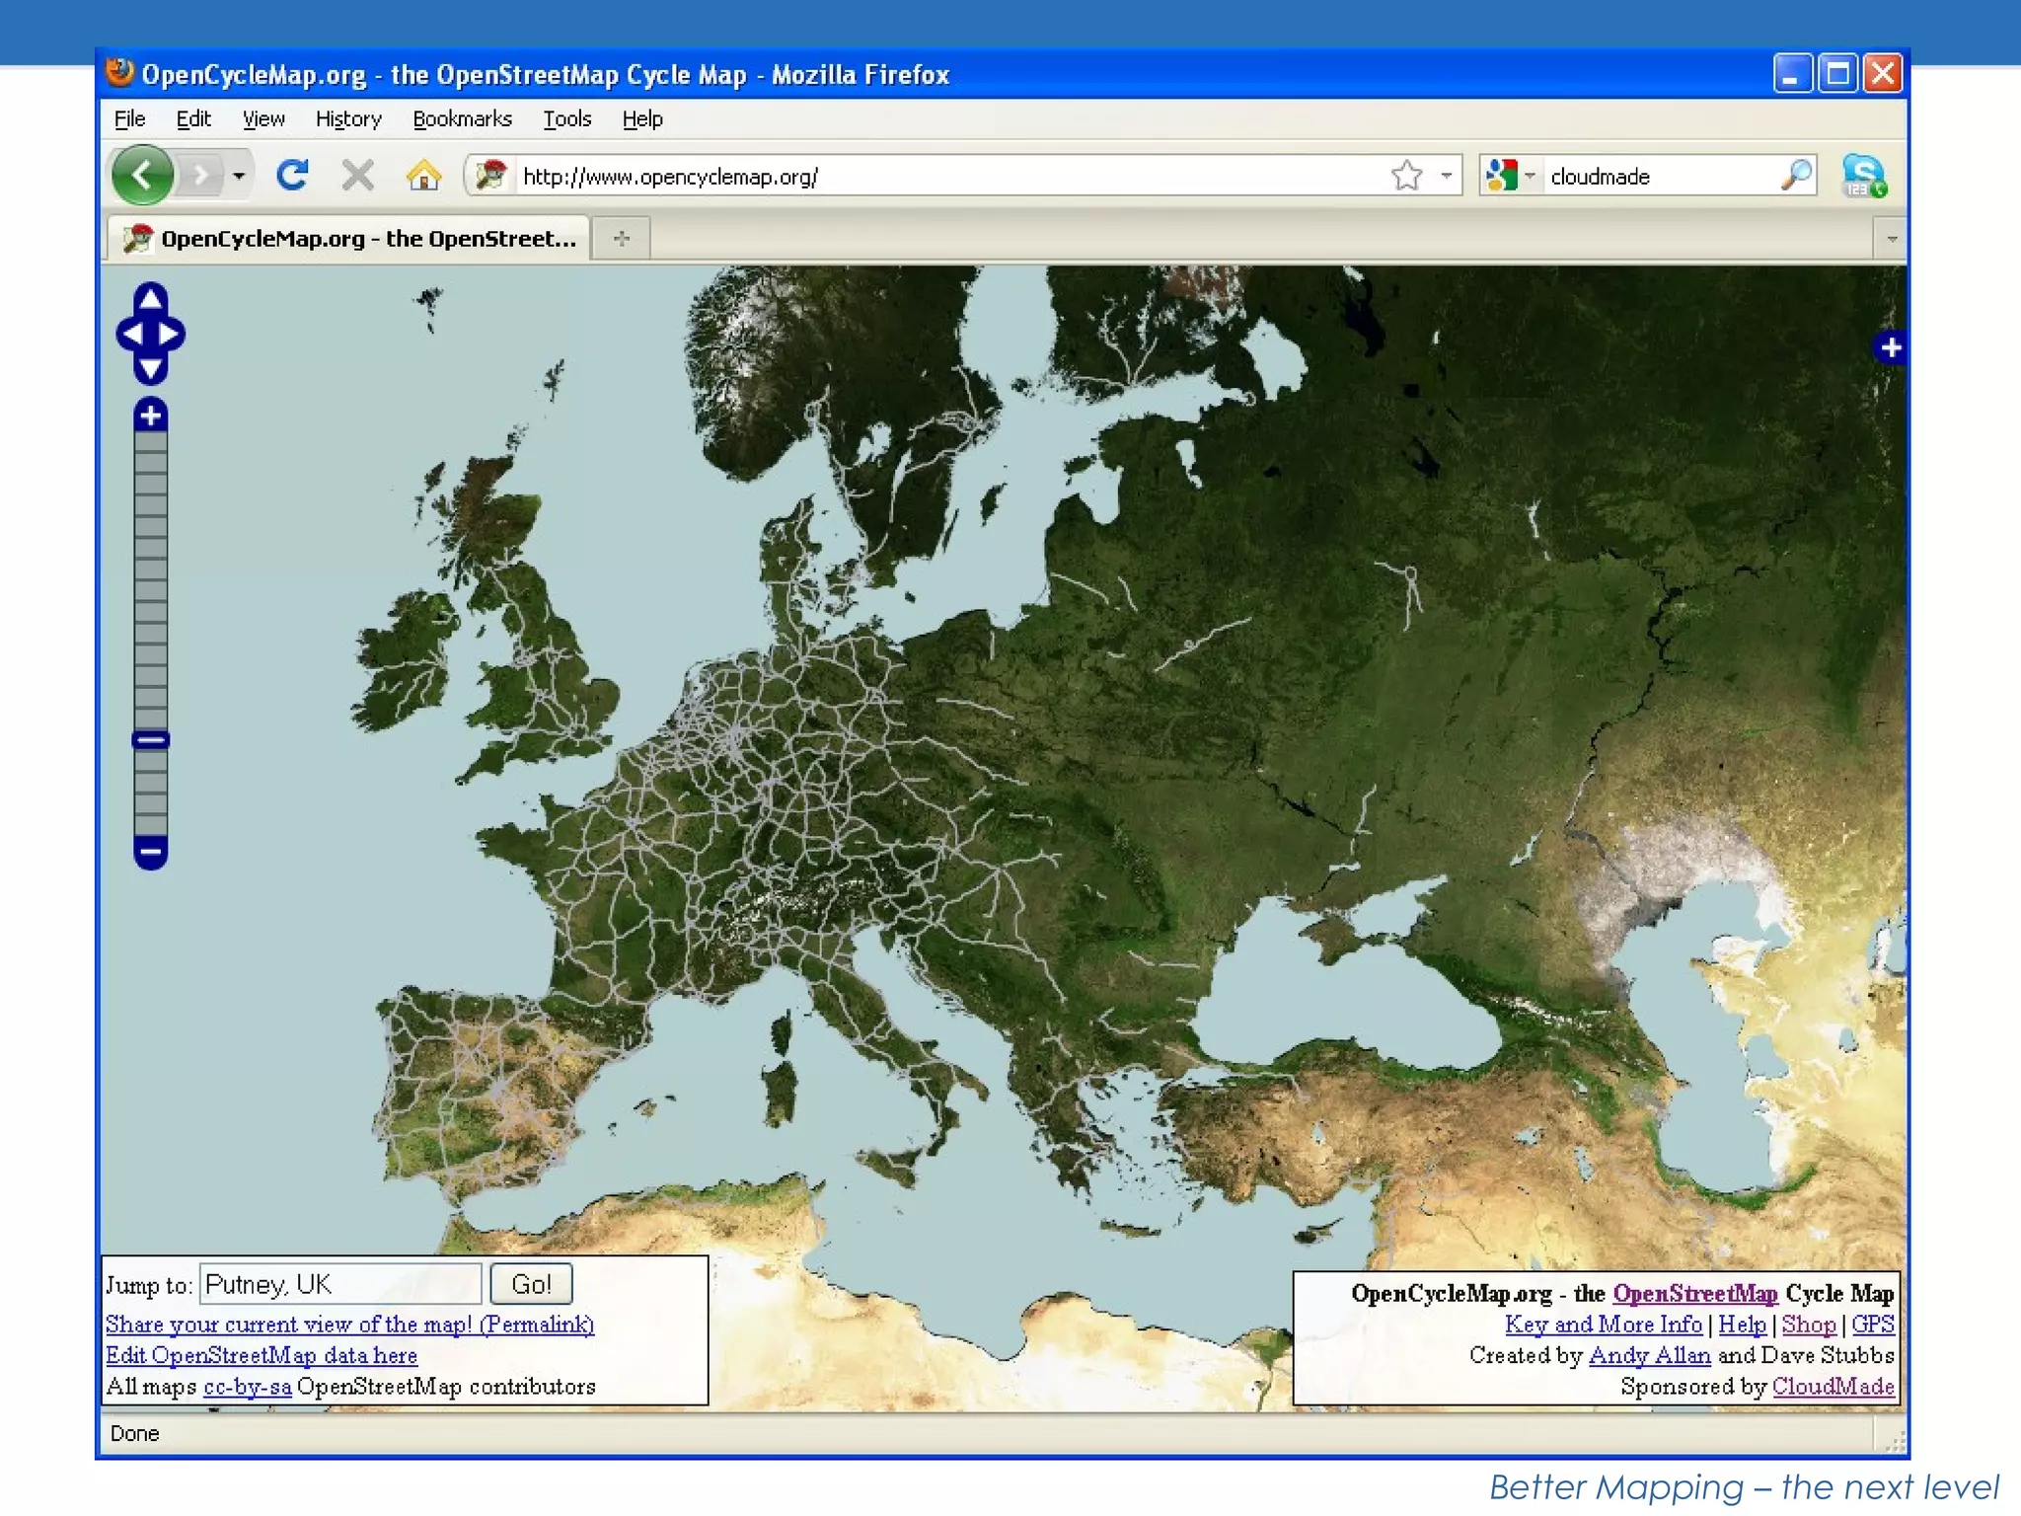
Task: Open the recent pages history dropdown
Action: 239,176
